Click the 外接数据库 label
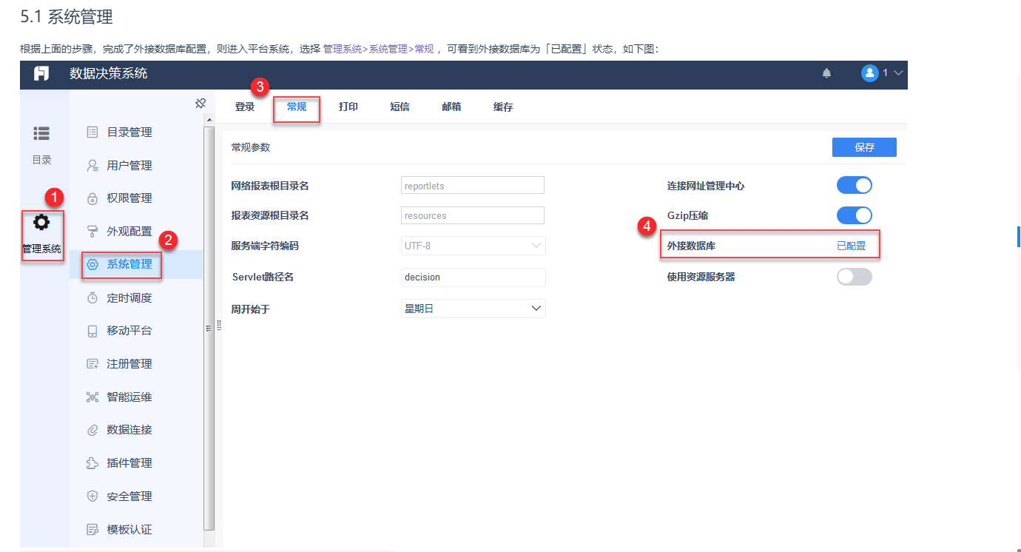1021x552 pixels. tap(691, 246)
